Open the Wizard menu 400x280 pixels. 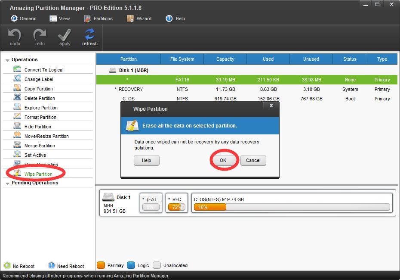139,19
